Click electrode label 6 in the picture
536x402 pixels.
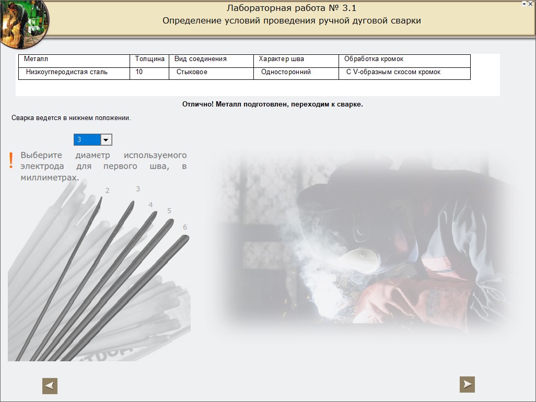pyautogui.click(x=185, y=227)
